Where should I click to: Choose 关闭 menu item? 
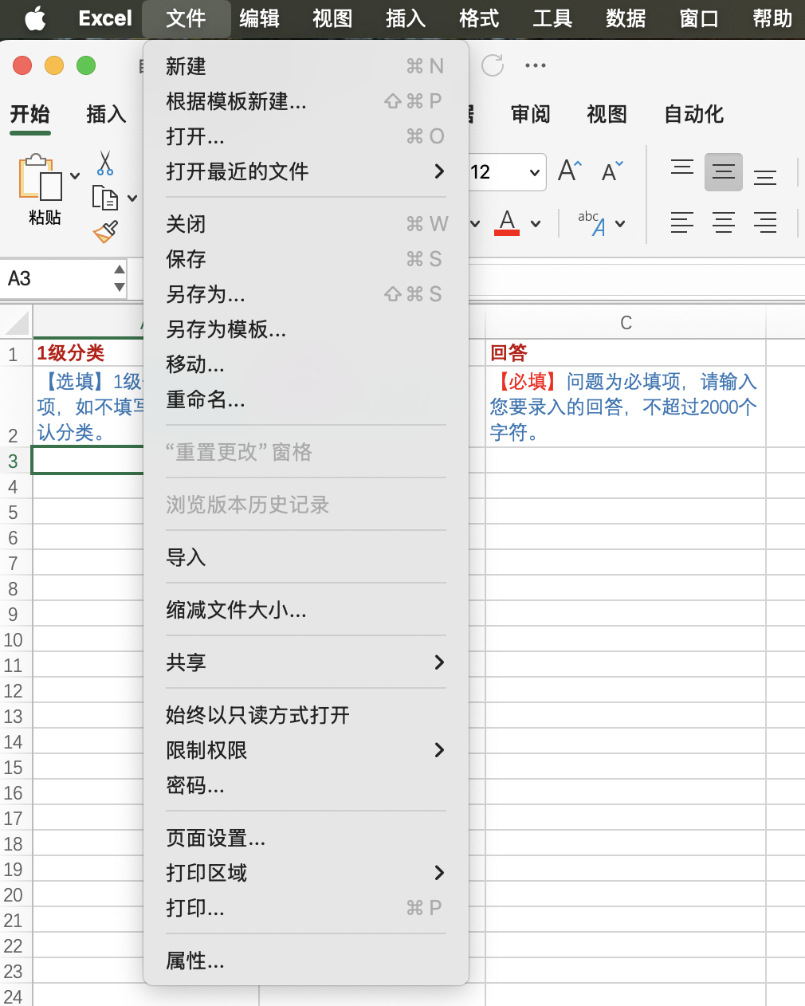tap(306, 224)
